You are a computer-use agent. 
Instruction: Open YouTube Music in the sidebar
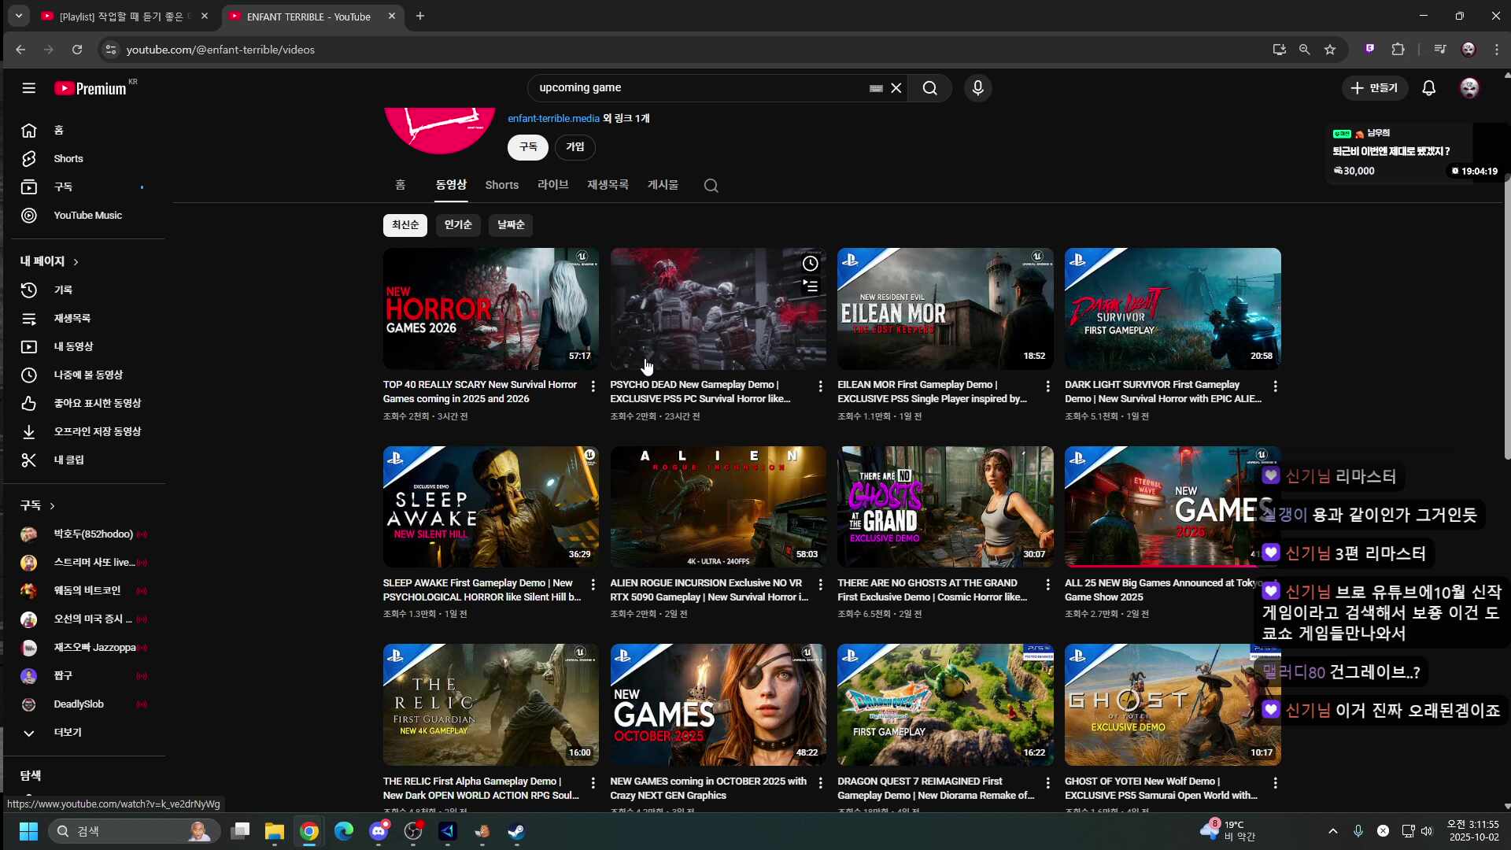[87, 215]
